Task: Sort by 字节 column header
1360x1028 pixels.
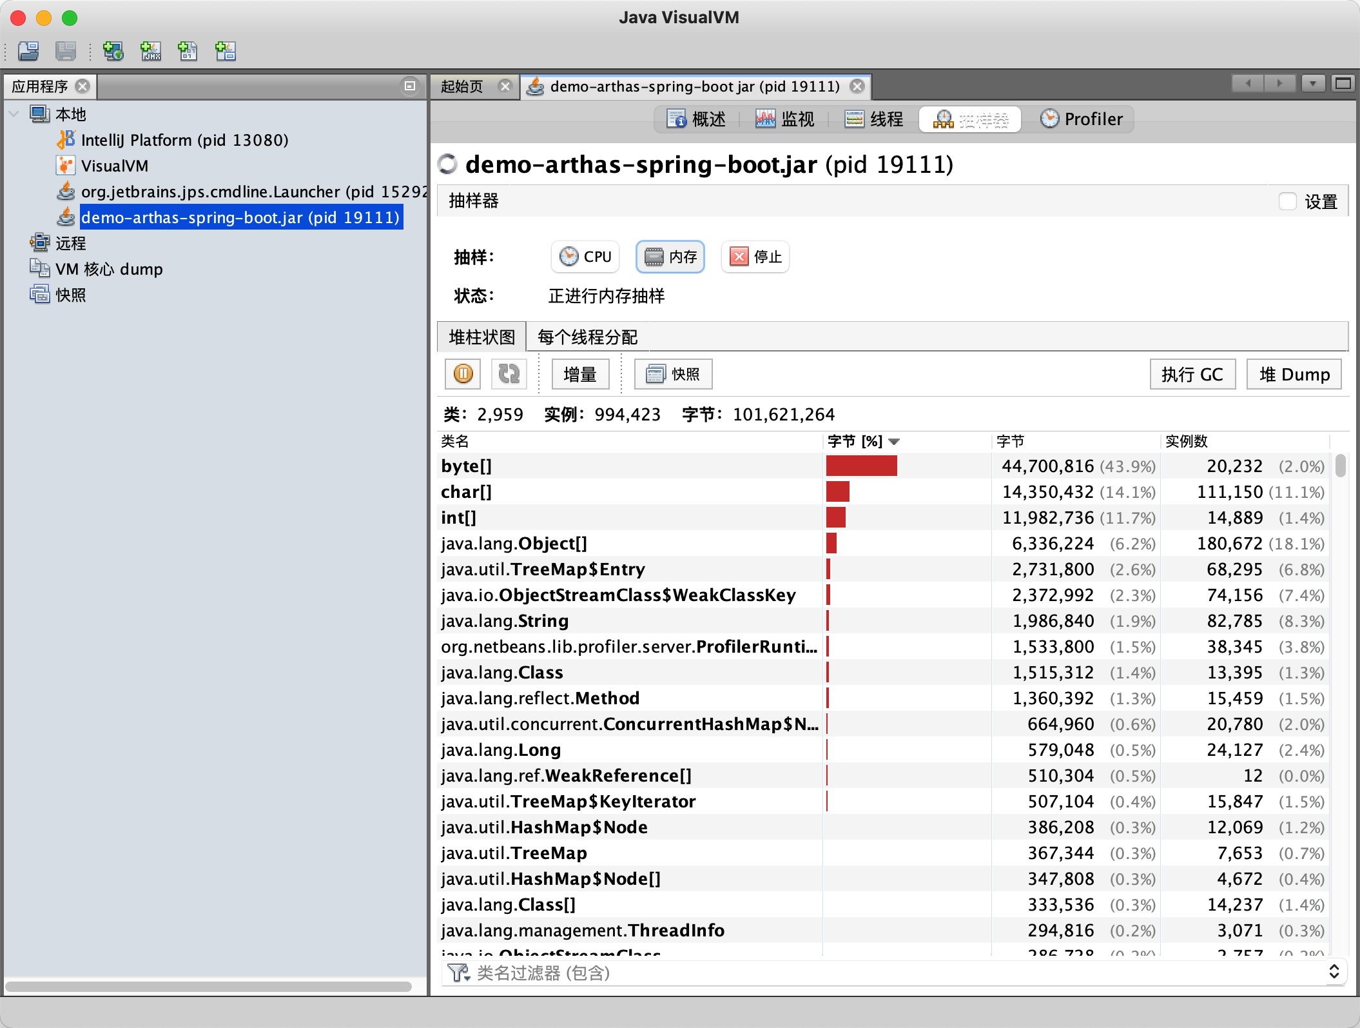Action: click(1076, 442)
